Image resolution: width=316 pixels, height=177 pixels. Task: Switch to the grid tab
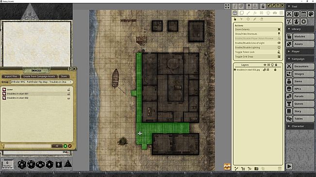[x=282, y=13]
